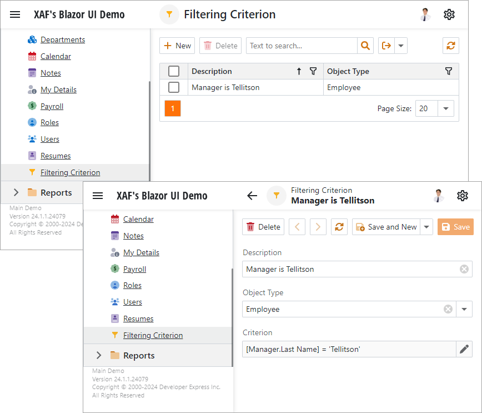Click the Criterion expression field

[349, 349]
